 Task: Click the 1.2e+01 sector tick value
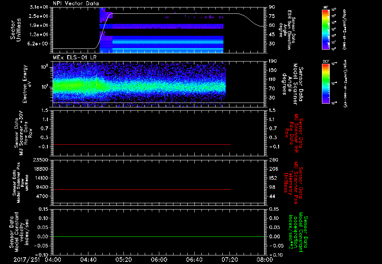point(39,35)
